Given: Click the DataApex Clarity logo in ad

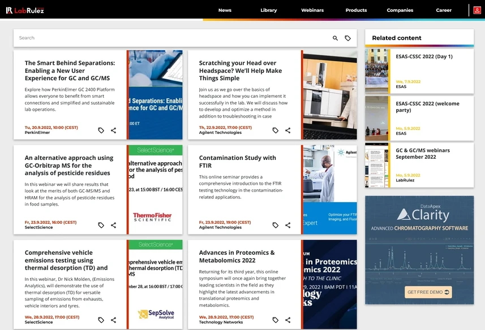Looking at the screenshot, I should [423, 214].
